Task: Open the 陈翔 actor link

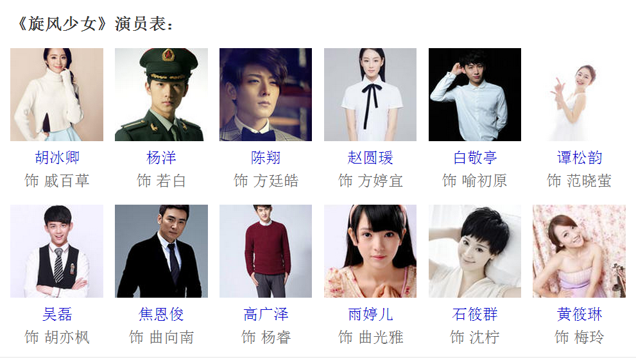Action: 266,157
